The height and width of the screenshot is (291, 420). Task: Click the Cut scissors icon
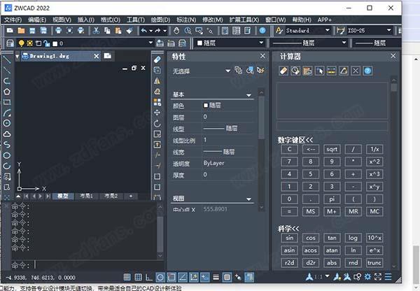96,31
